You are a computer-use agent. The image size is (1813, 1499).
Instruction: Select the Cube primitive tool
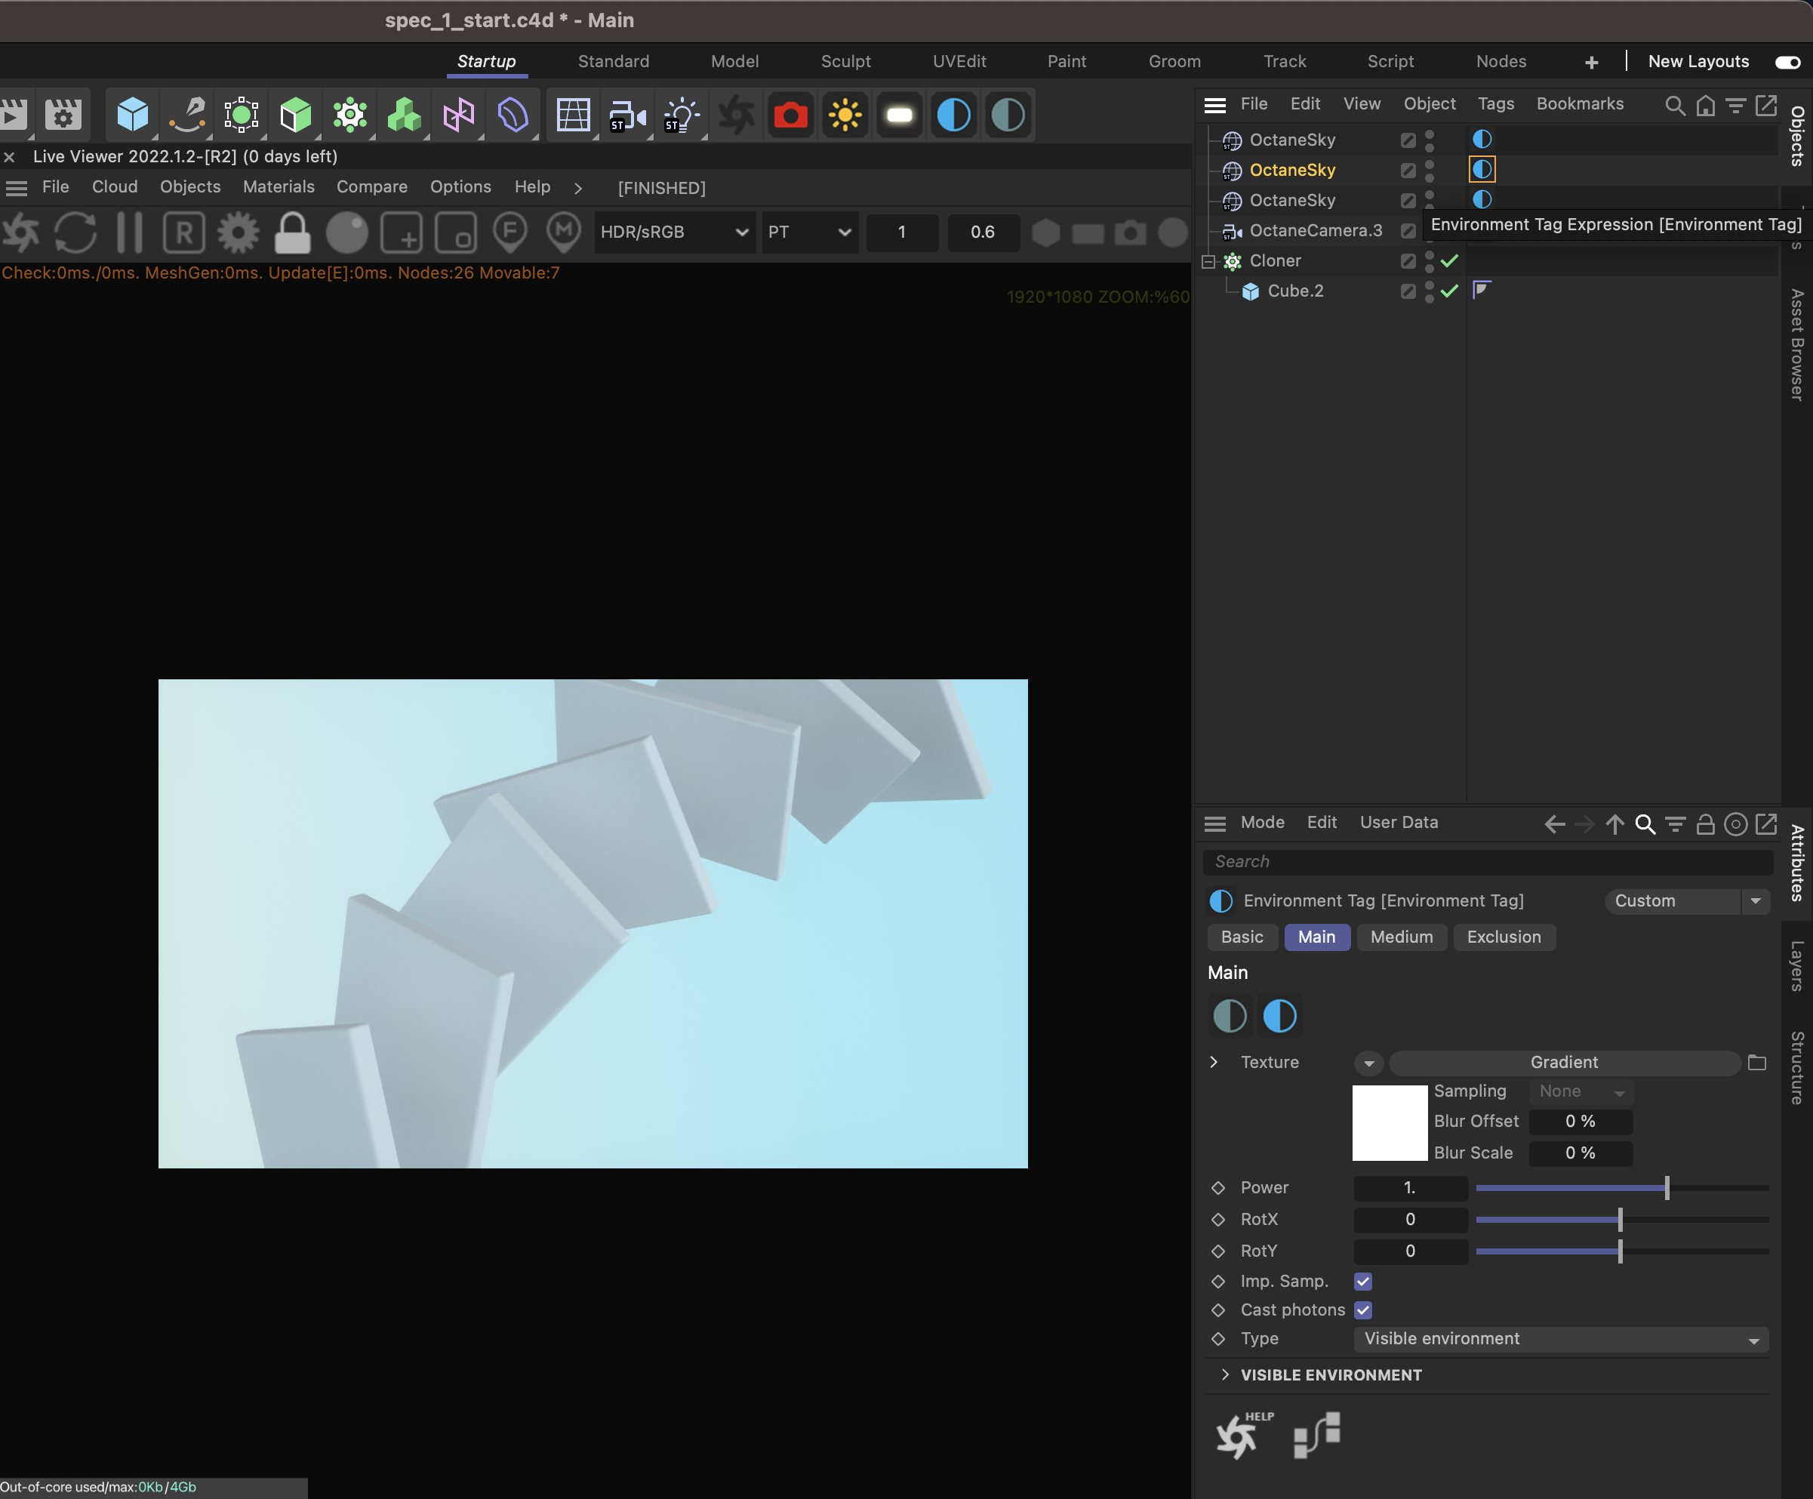[132, 114]
